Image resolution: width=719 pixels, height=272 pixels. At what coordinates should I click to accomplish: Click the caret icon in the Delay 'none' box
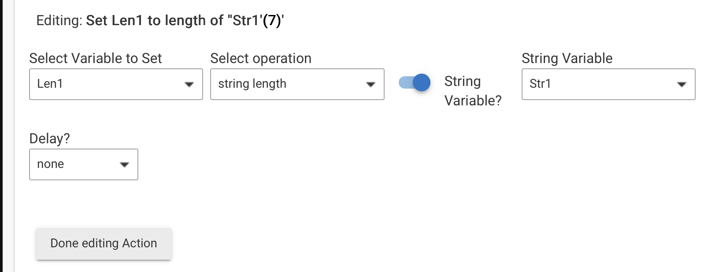tap(124, 164)
